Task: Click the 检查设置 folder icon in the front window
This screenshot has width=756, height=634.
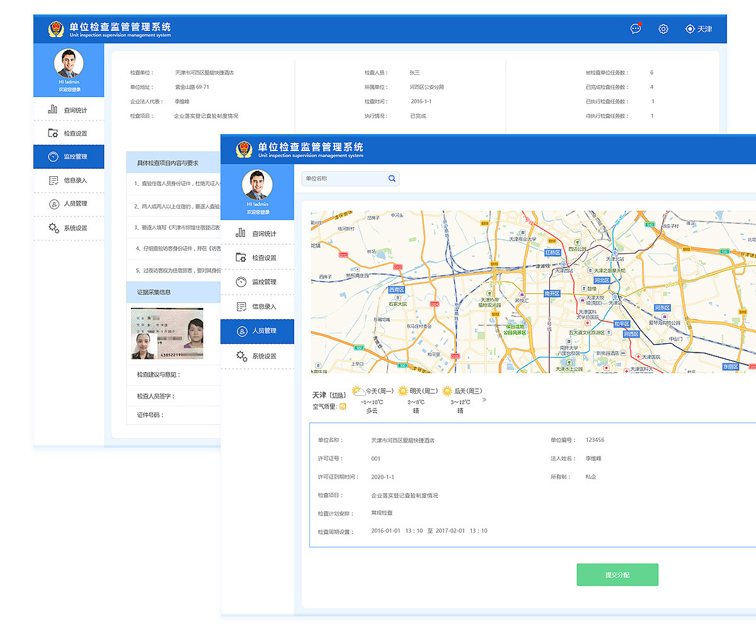Action: point(241,257)
